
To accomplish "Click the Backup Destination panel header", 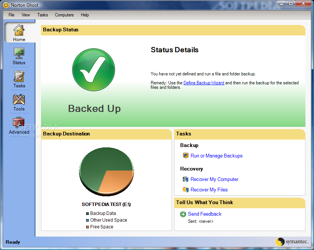I will [x=106, y=134].
